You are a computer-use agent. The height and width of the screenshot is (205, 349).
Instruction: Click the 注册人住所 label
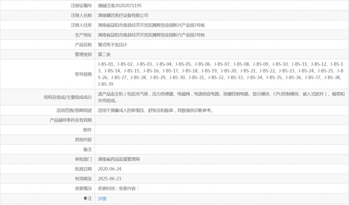pyautogui.click(x=81, y=25)
